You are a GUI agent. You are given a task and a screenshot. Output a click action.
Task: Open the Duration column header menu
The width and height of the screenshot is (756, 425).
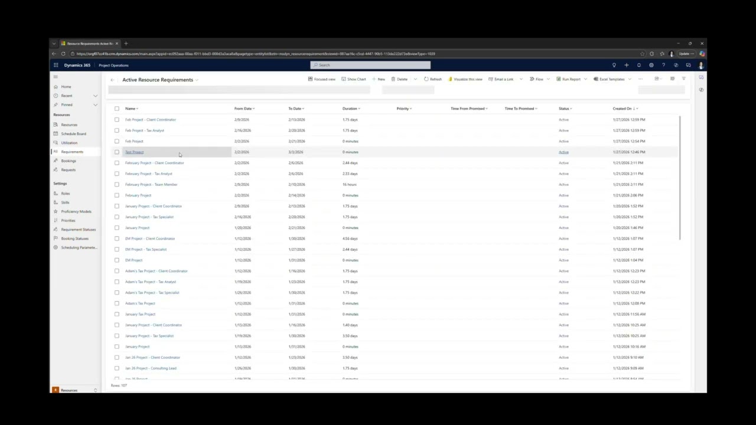pyautogui.click(x=351, y=109)
